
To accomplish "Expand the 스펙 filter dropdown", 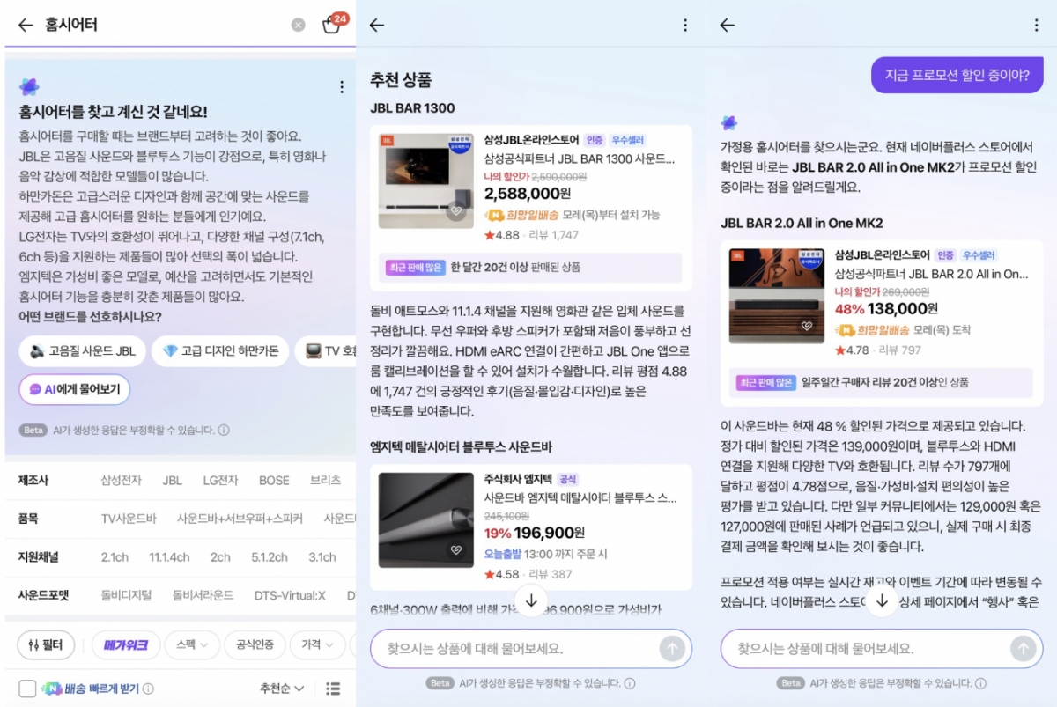I will pos(192,645).
